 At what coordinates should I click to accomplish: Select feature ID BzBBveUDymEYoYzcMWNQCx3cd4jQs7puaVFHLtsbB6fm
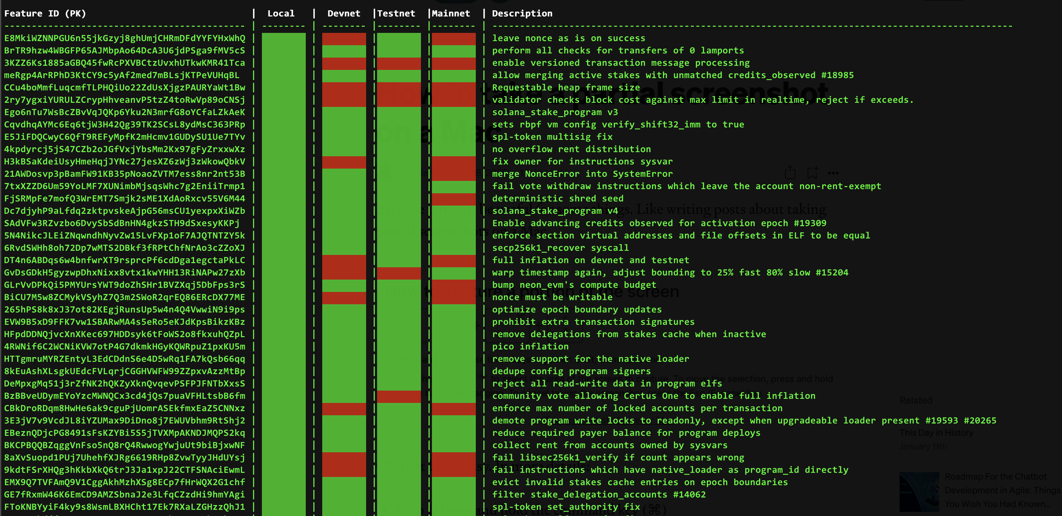124,396
